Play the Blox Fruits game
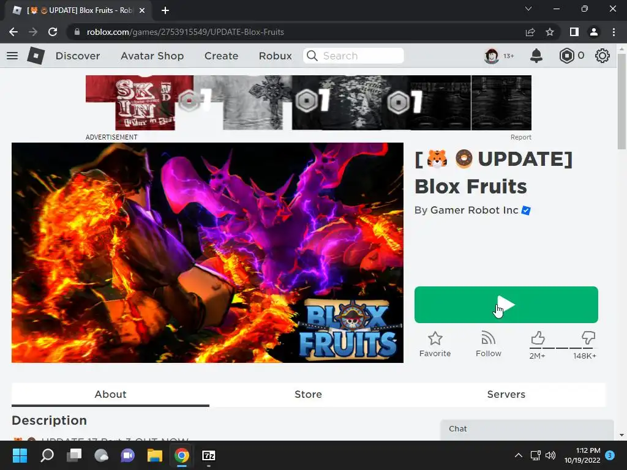 click(506, 305)
